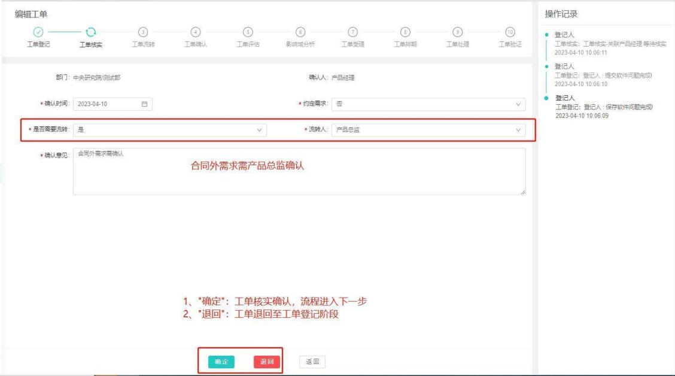Click step 8 工单排期 circle
The image size is (675, 376).
406,32
